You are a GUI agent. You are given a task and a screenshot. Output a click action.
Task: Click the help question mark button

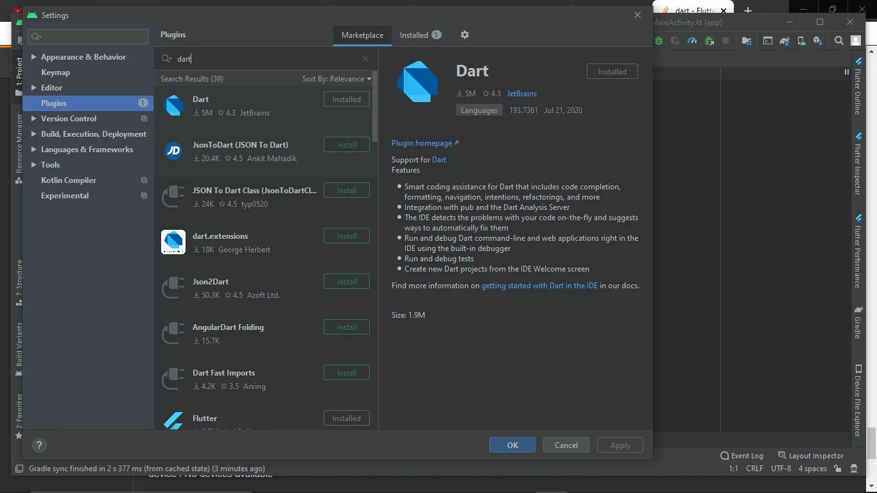(39, 445)
